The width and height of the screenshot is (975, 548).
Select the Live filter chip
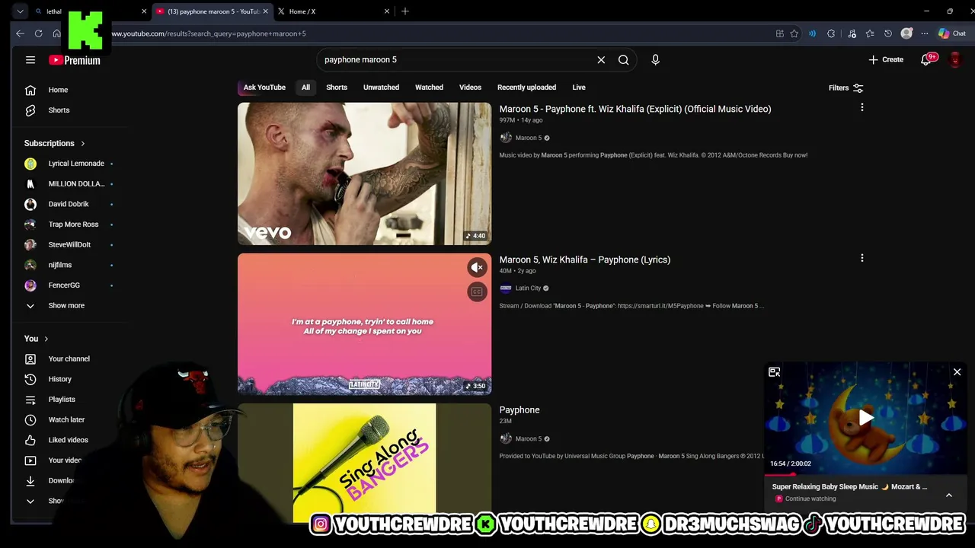[579, 88]
